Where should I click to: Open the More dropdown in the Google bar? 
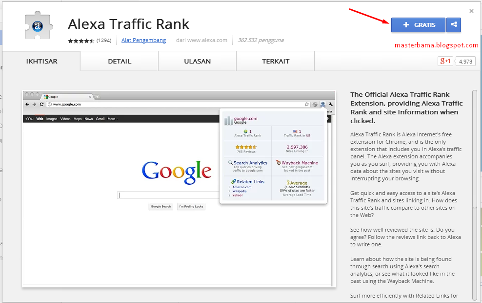point(113,119)
